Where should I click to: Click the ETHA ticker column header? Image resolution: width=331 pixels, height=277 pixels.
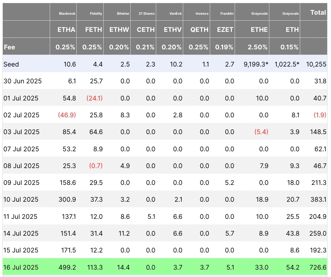[66, 30]
